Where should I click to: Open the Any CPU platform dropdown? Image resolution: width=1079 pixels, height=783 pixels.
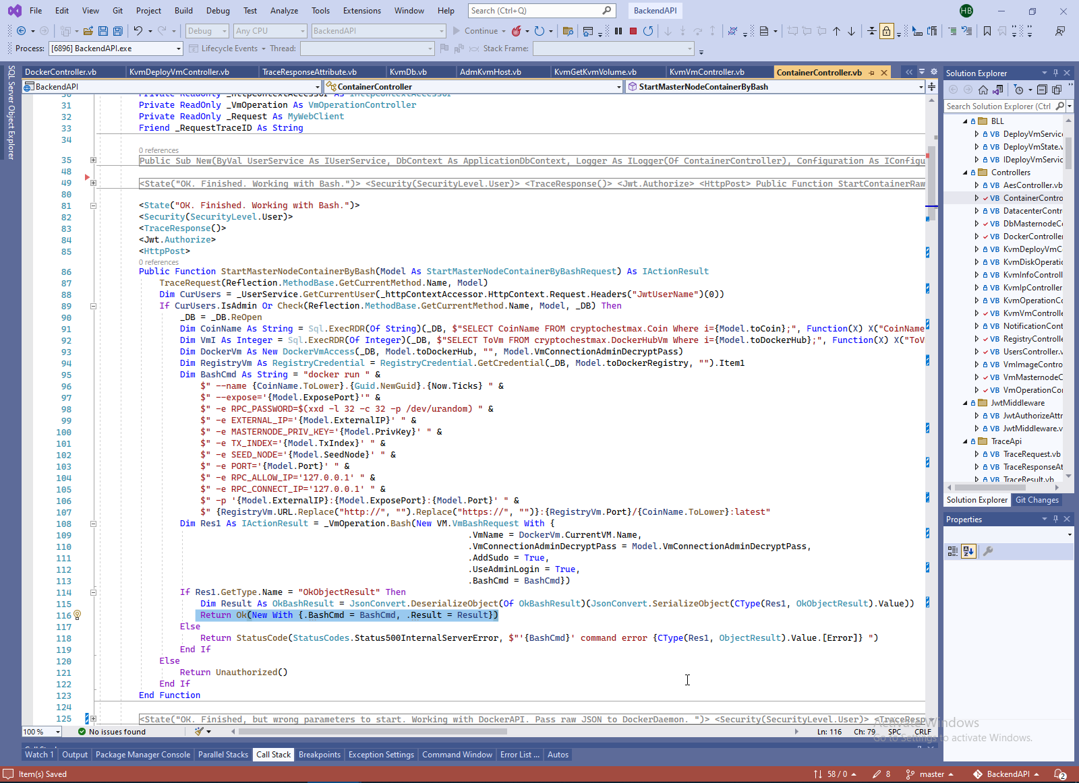270,31
